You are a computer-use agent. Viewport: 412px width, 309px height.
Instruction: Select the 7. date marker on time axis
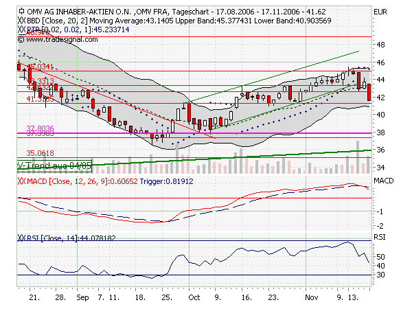[x=101, y=297]
